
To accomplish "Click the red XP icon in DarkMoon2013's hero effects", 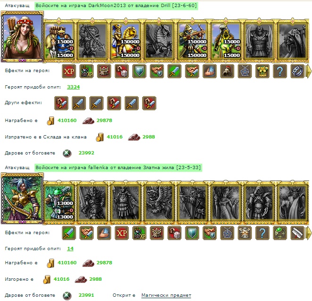I will (69, 71).
